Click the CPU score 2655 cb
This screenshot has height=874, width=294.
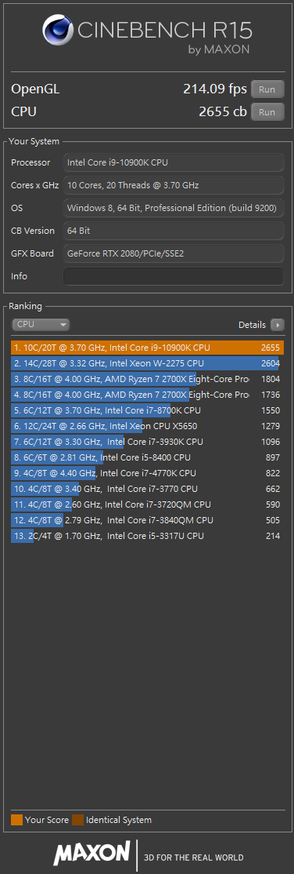tap(222, 112)
